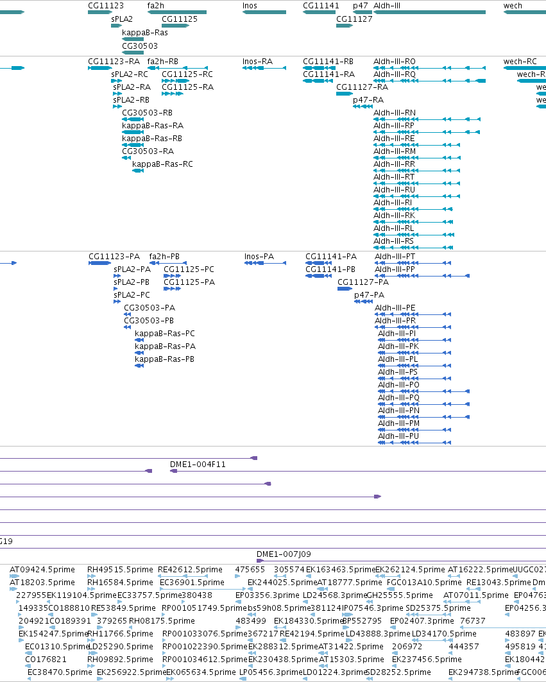Image resolution: width=546 pixels, height=682 pixels.
Task: Select the p47-PA protein label
Action: [370, 295]
